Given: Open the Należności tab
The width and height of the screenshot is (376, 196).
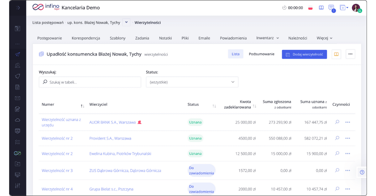Looking at the screenshot, I should tap(298, 38).
